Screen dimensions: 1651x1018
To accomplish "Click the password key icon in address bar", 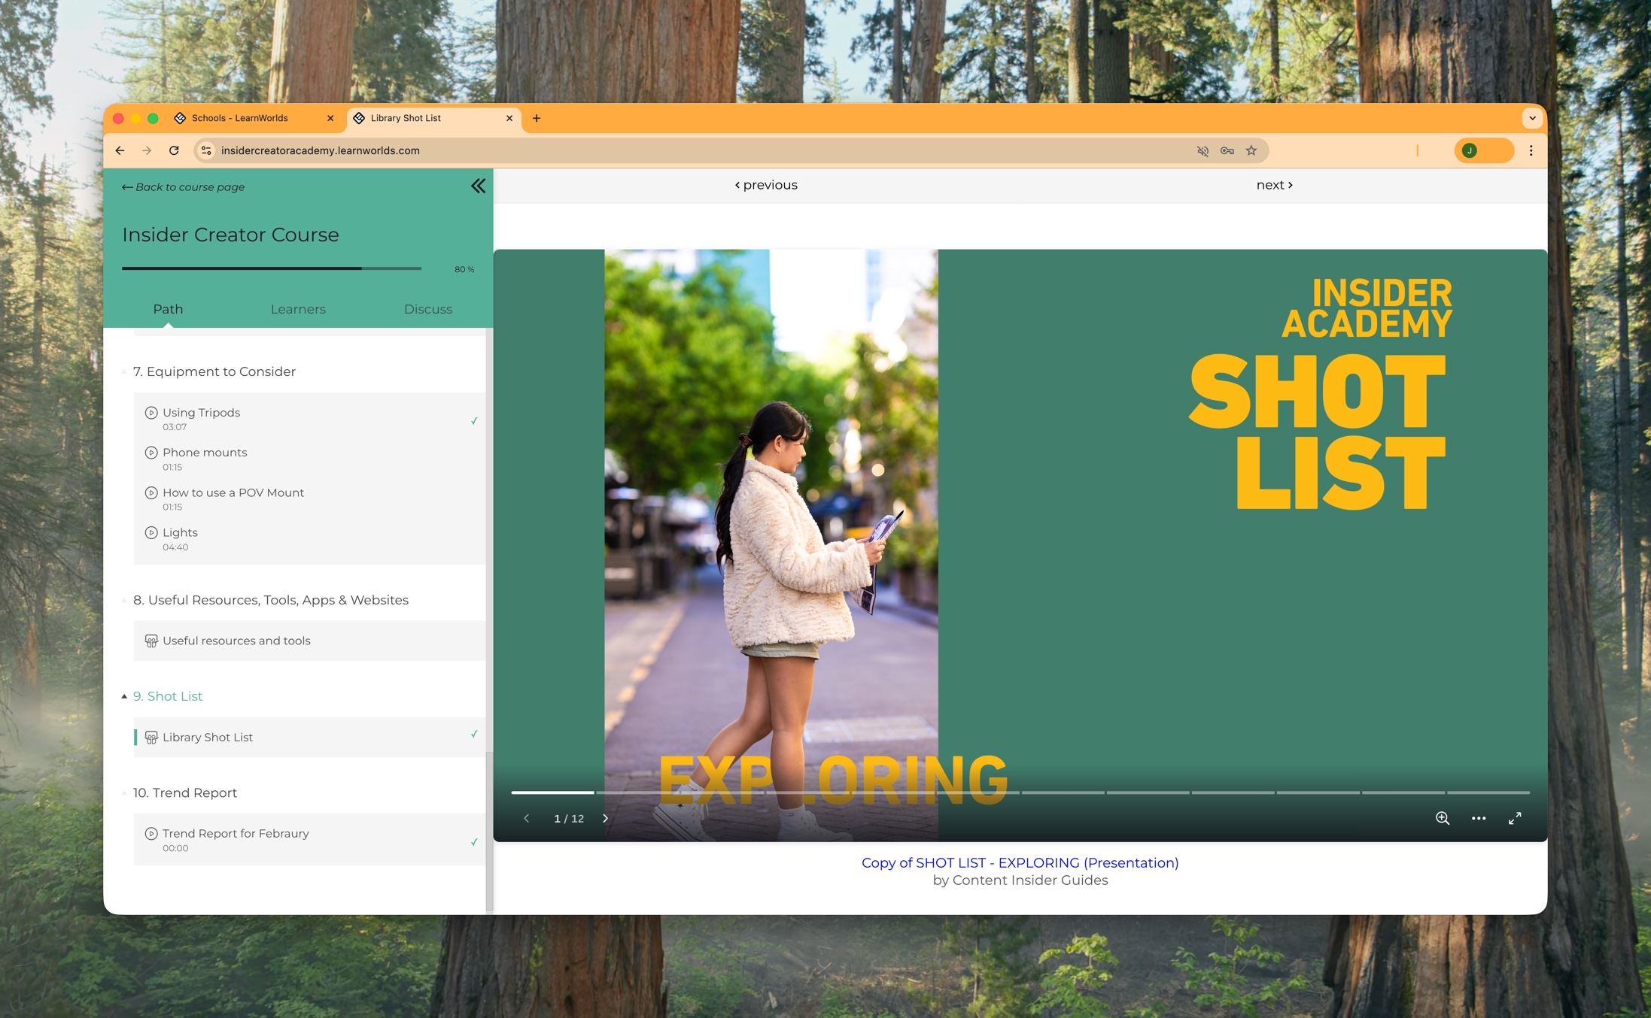I will click(1227, 150).
